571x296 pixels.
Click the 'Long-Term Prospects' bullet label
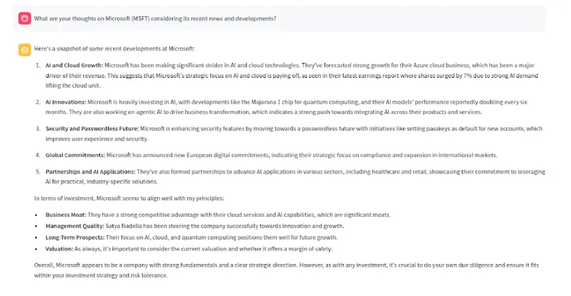coord(75,238)
